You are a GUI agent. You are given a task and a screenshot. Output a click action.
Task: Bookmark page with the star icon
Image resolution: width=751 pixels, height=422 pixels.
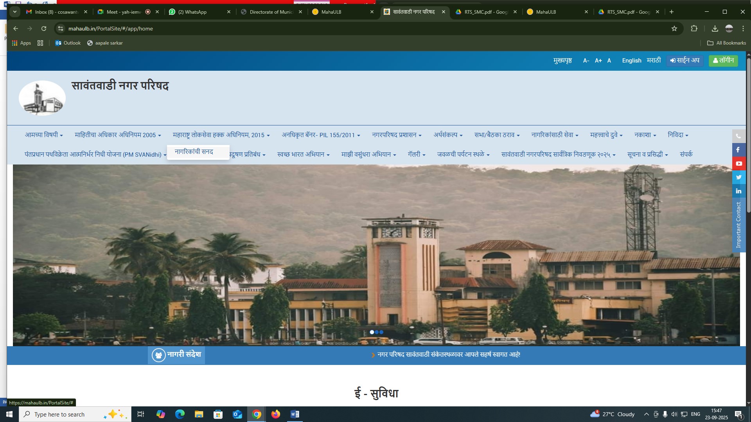674,29
